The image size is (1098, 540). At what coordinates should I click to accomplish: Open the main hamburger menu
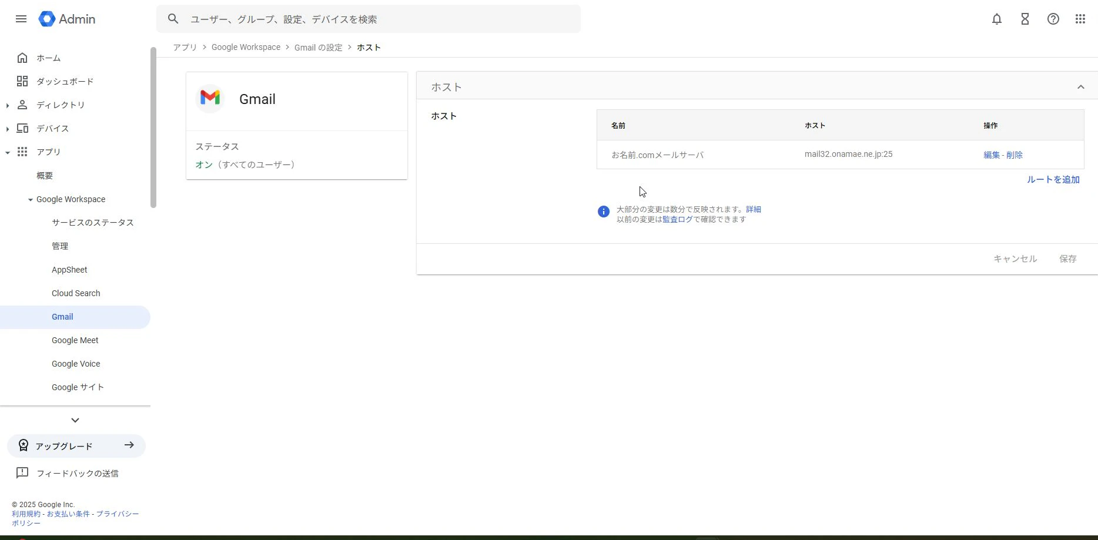pos(21,19)
